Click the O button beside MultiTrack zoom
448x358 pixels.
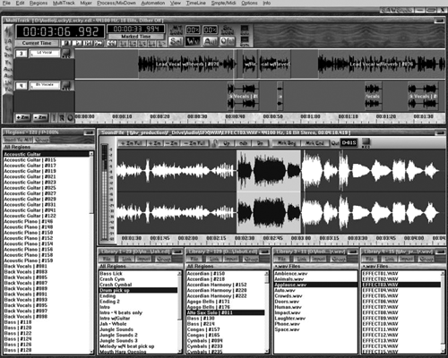tap(70, 117)
